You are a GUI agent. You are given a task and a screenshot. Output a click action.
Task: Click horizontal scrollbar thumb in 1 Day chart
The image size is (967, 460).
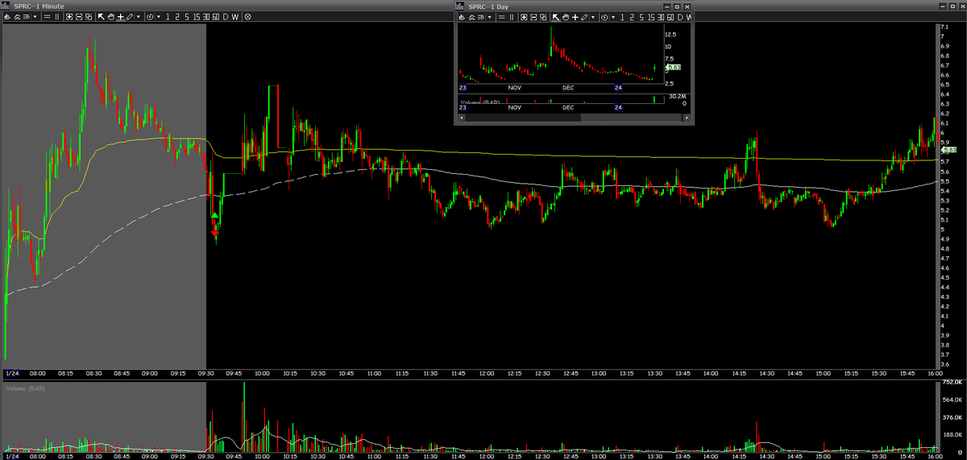[x=631, y=118]
